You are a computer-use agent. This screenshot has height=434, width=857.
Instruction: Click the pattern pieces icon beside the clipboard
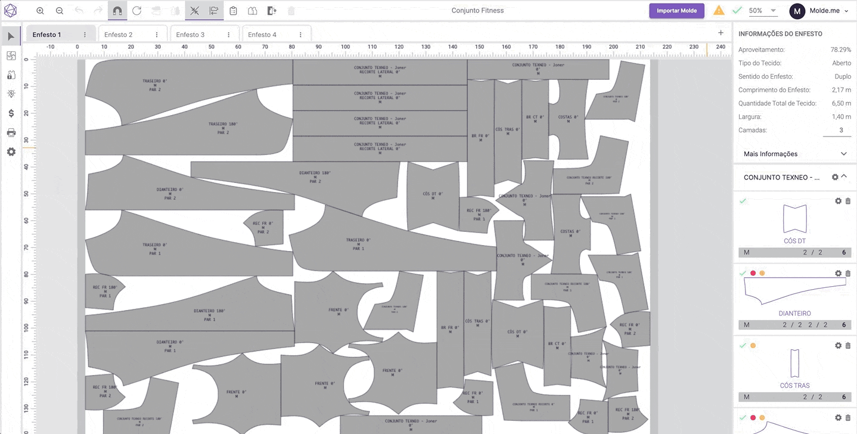point(252,11)
